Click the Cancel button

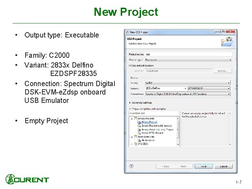[224, 166]
